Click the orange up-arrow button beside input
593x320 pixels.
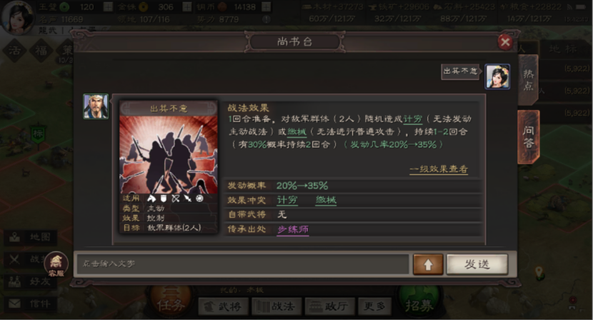point(428,264)
